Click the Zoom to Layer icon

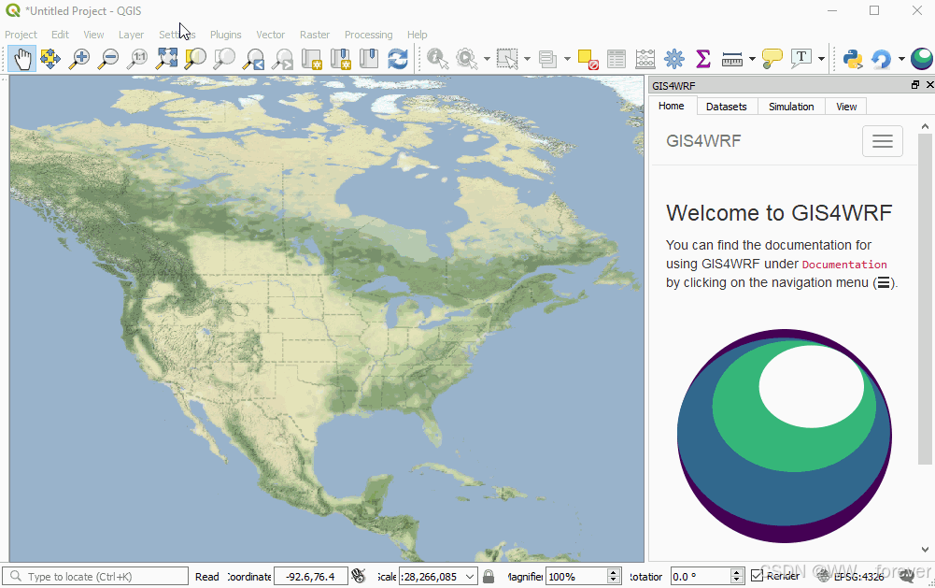coord(225,59)
